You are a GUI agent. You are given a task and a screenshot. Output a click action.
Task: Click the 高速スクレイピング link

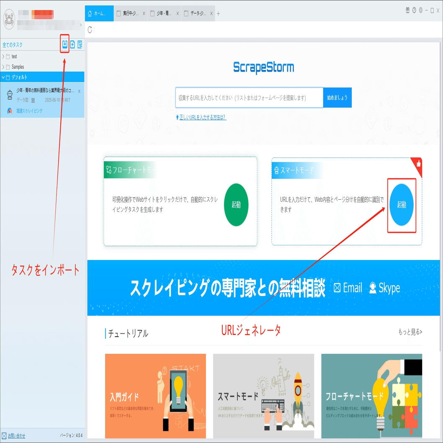click(x=29, y=111)
